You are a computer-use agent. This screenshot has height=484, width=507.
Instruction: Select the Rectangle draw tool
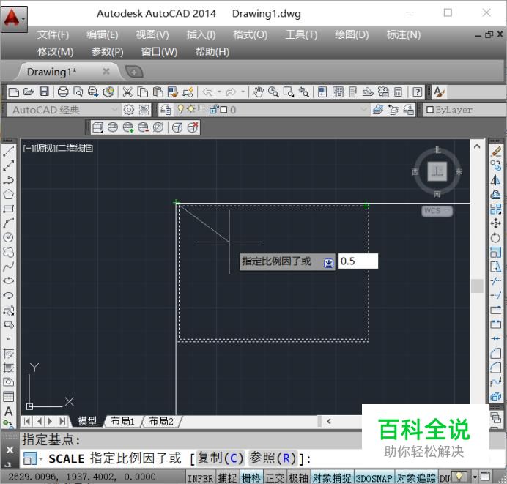point(8,209)
